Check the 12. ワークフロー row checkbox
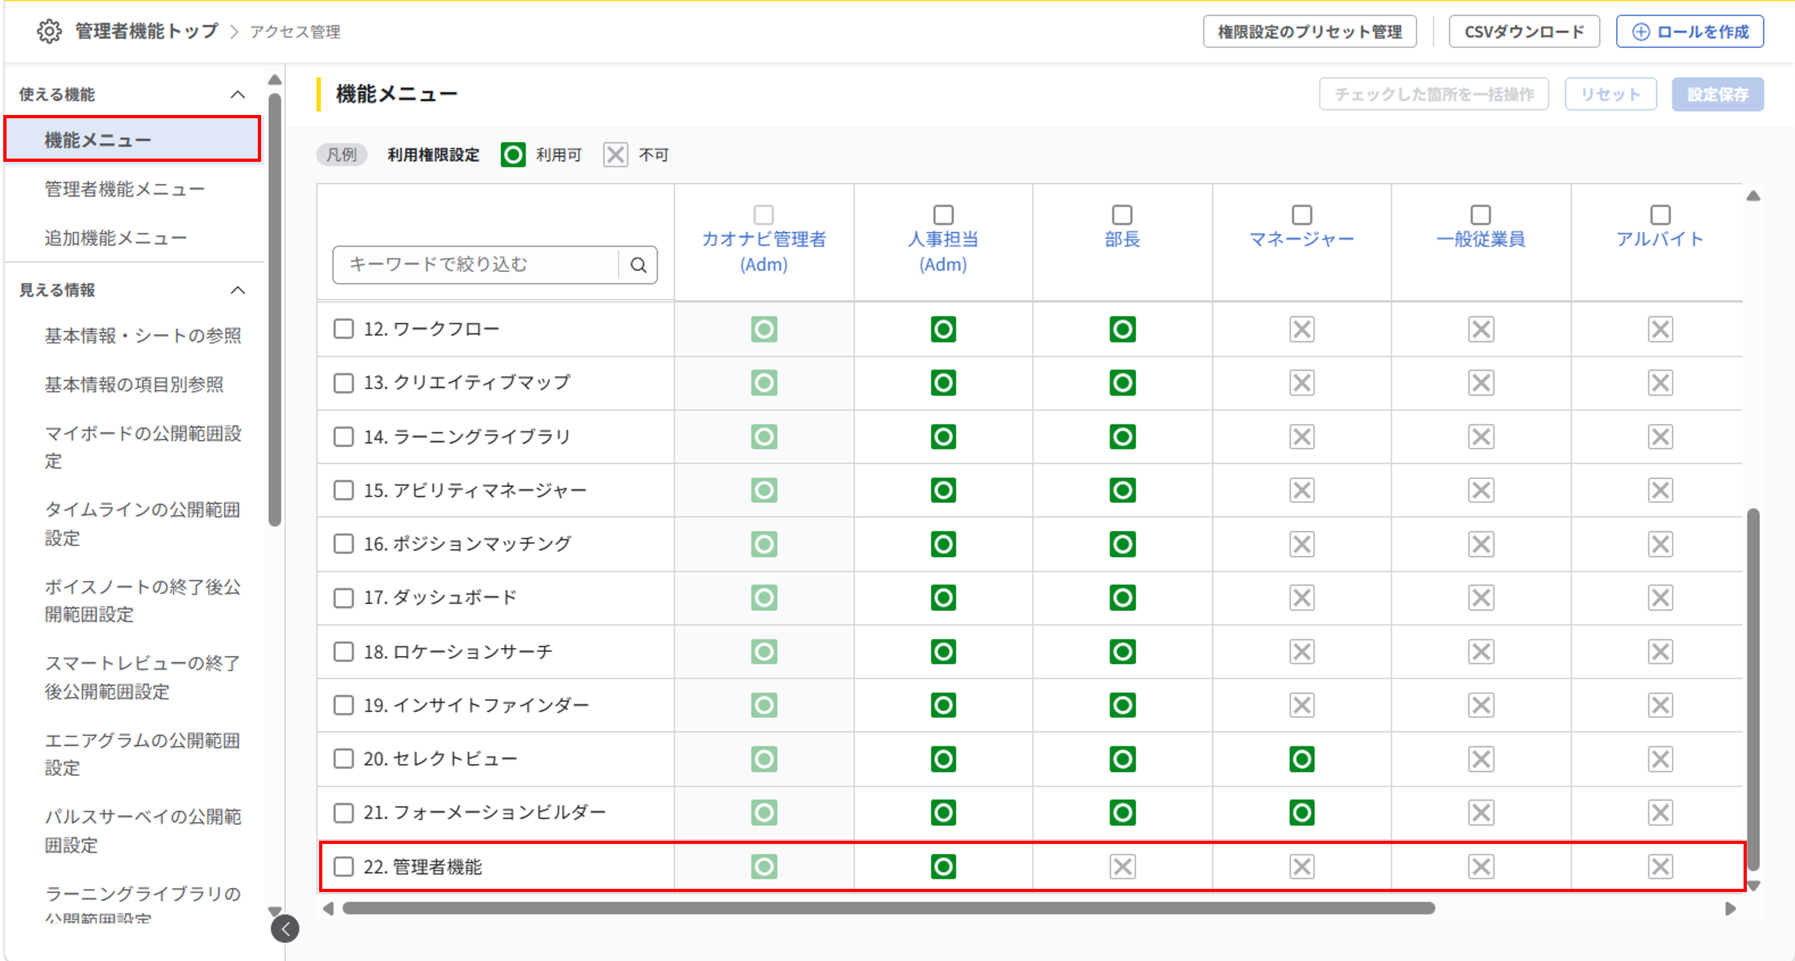Viewport: 1795px width, 961px height. click(343, 329)
